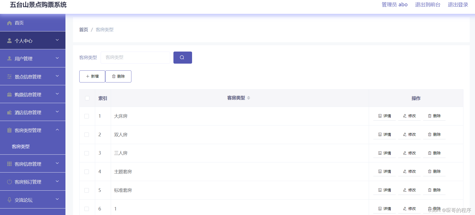This screenshot has height=215, width=475.
Task: Expand the 客房信息管理 chevron
Action: click(x=57, y=163)
